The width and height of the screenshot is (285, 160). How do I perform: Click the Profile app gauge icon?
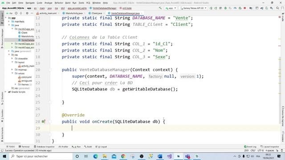tap(235, 8)
